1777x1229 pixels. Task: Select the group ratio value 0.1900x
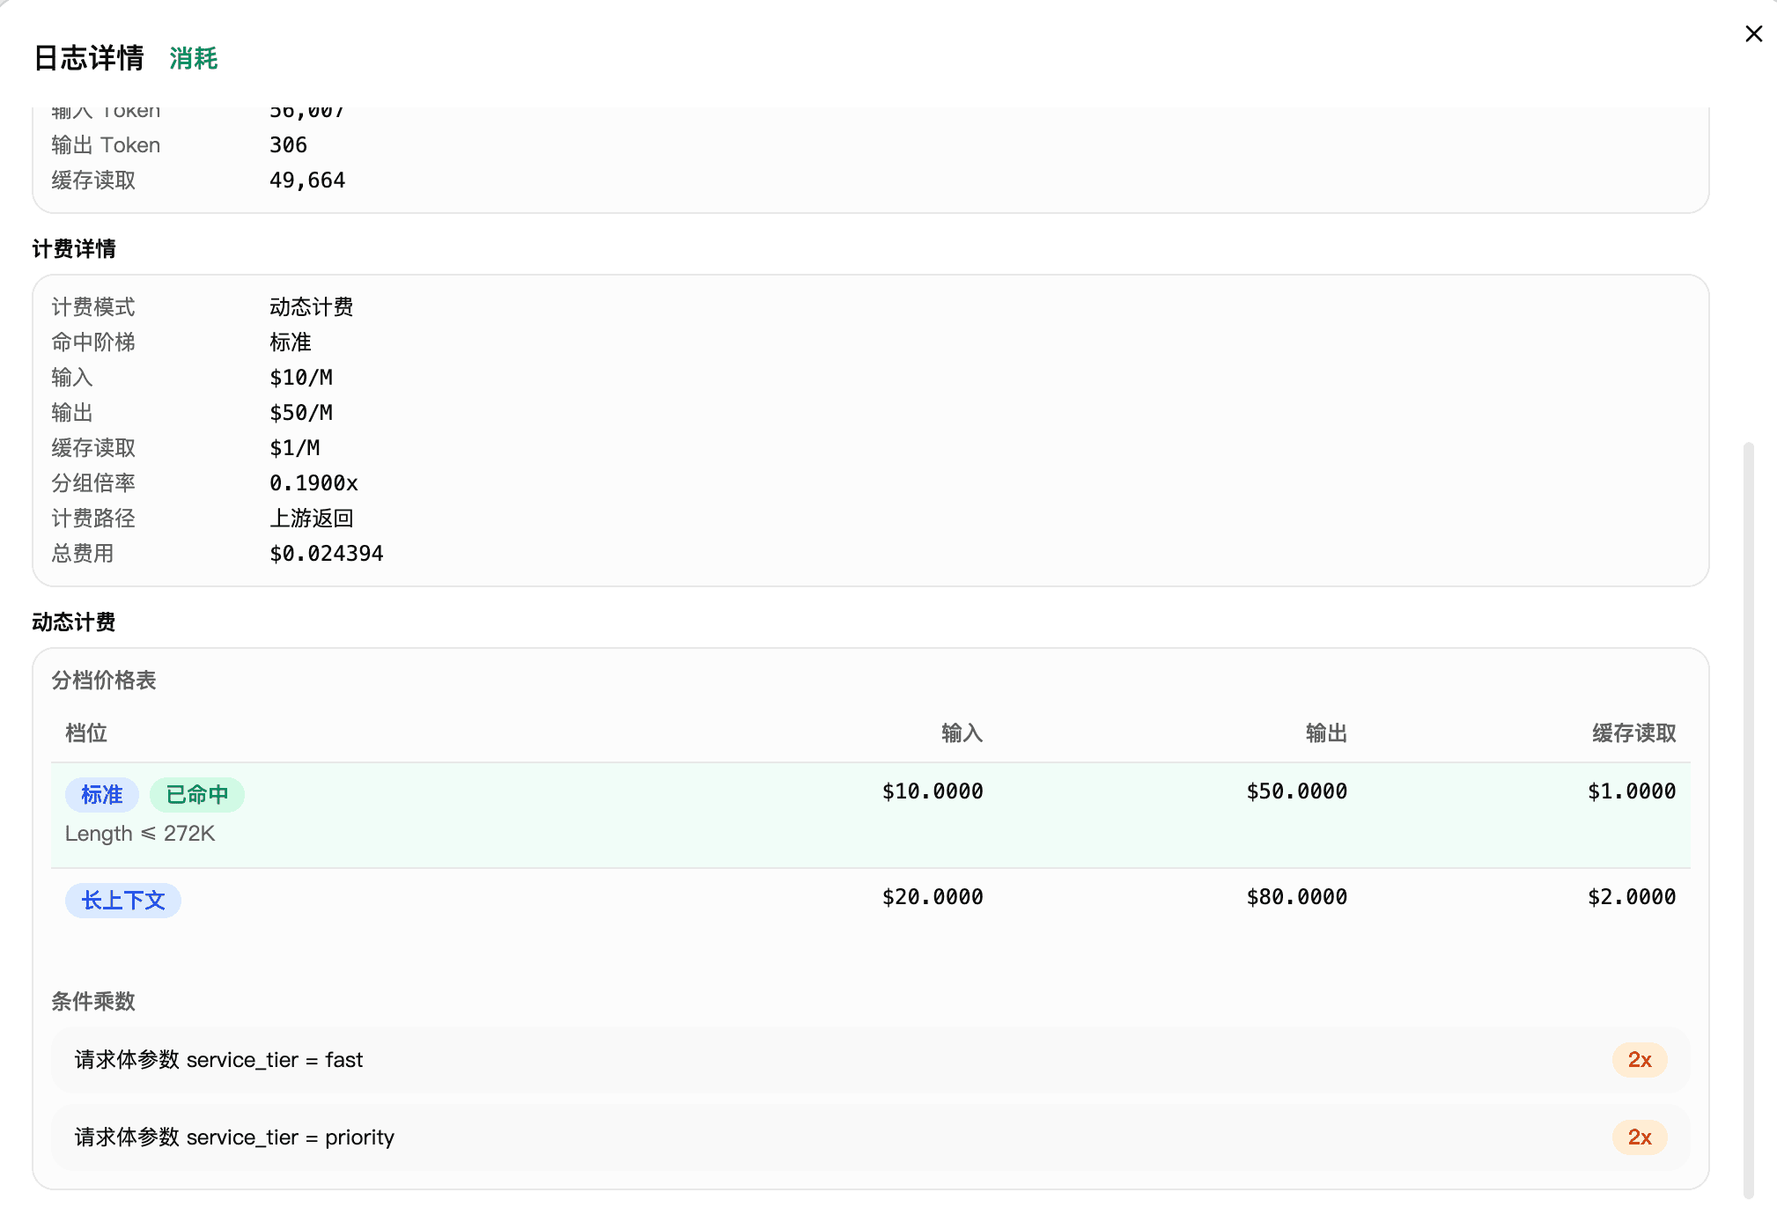(313, 483)
